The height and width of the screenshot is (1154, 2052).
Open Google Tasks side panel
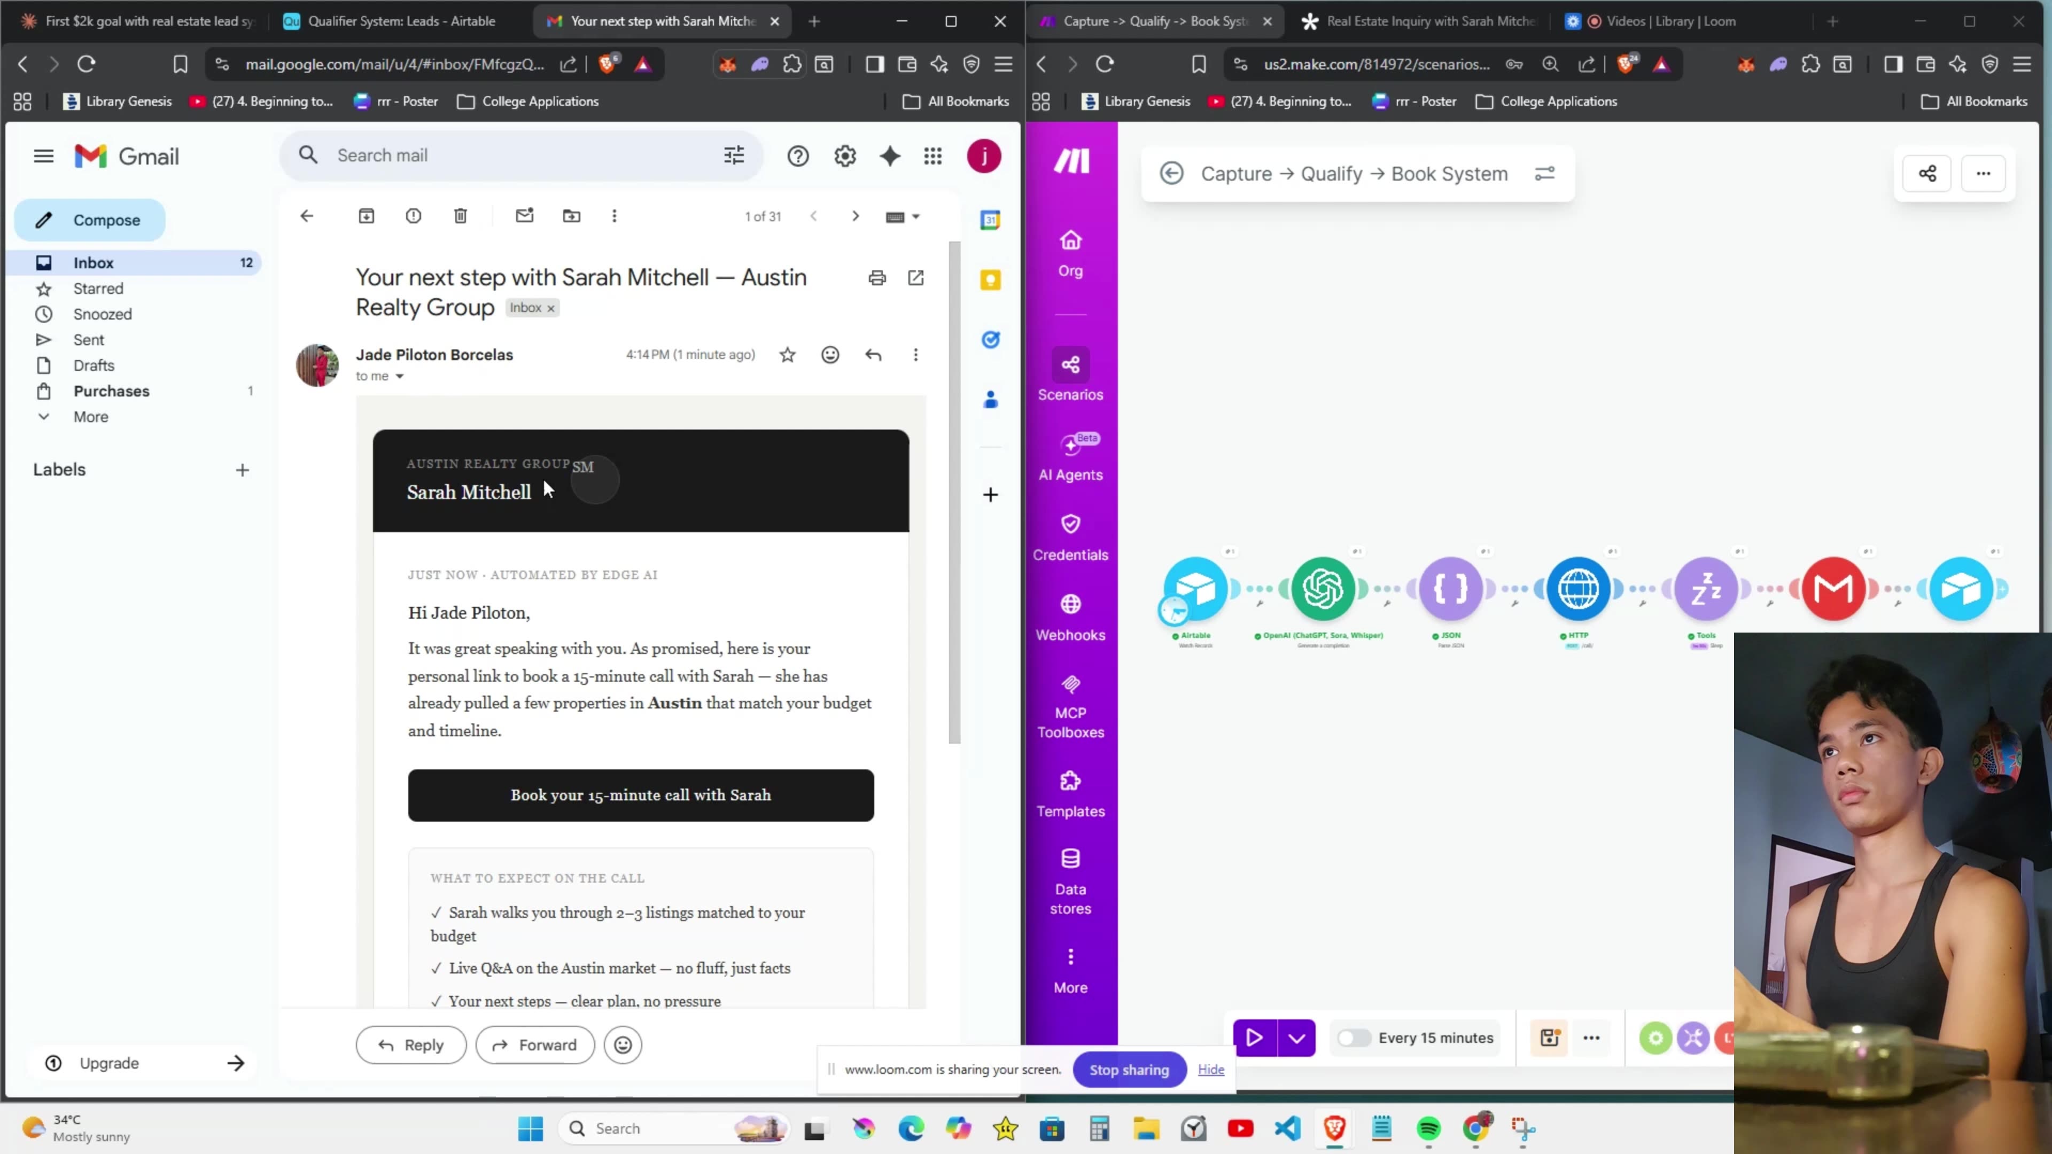(x=990, y=340)
